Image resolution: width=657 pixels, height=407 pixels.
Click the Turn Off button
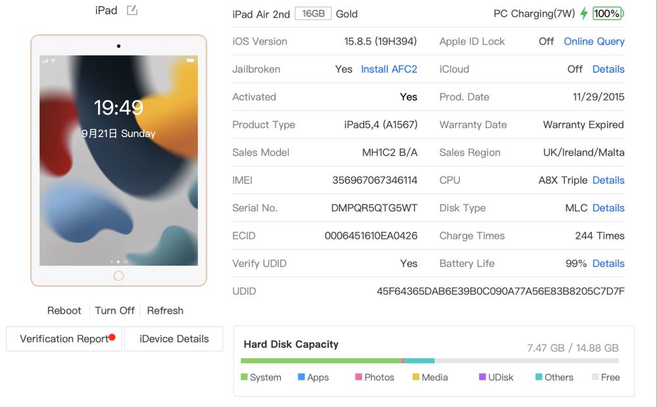tap(114, 311)
